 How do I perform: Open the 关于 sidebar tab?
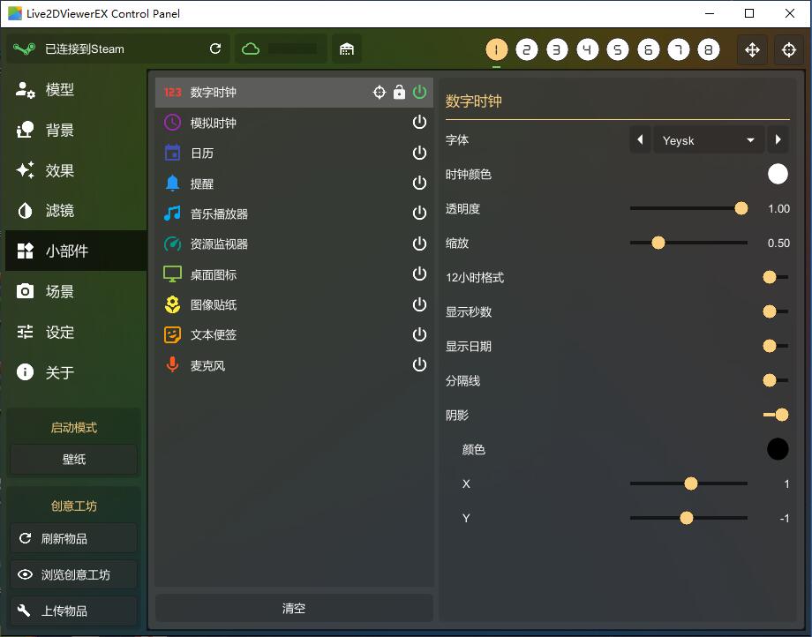pos(76,372)
